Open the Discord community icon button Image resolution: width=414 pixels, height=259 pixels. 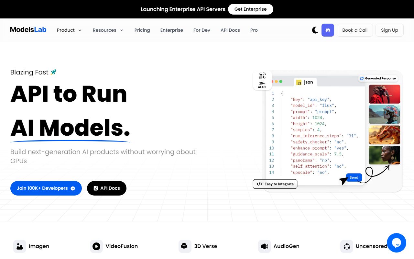tap(328, 30)
